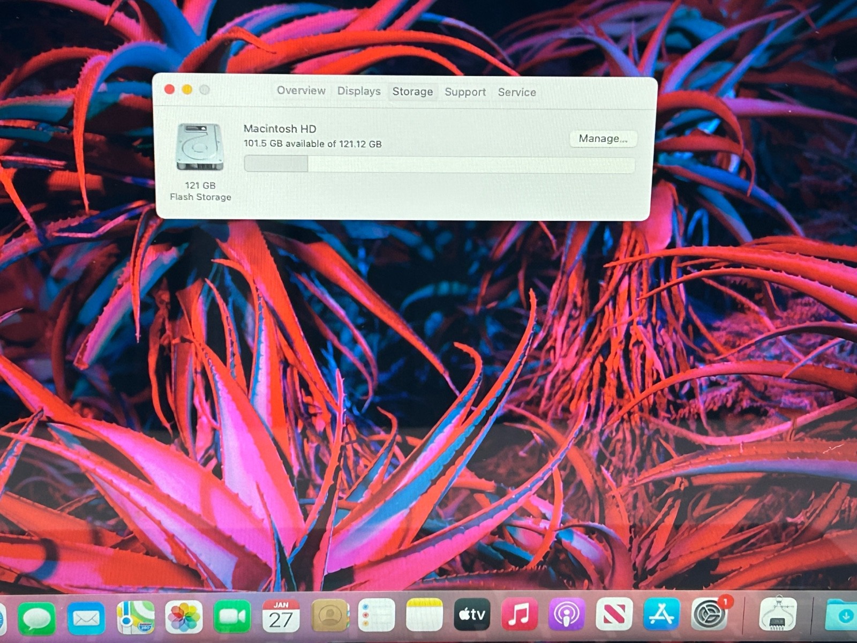
Task: Launch the News app
Action: pos(614,614)
